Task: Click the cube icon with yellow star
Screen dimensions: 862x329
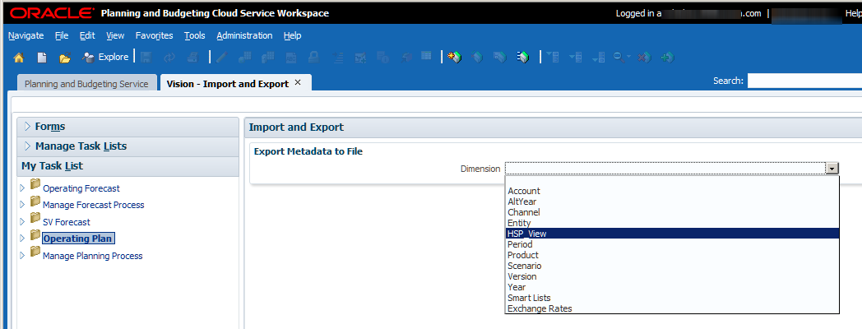Action: coord(454,57)
